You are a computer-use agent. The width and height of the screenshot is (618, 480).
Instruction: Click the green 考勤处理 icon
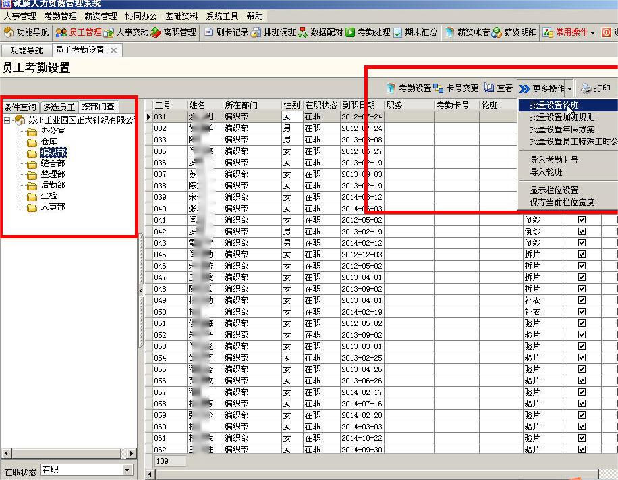350,32
